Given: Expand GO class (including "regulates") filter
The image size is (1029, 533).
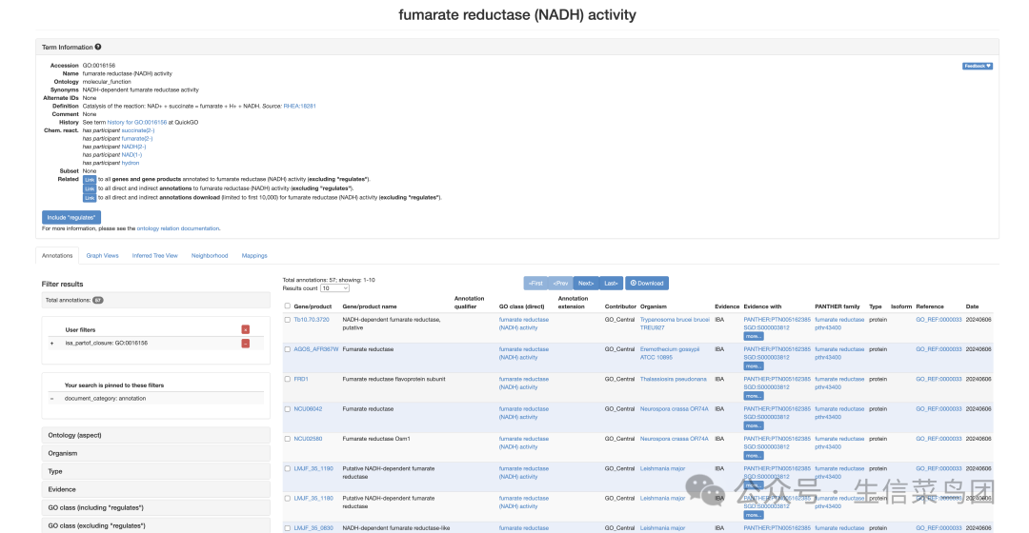Looking at the screenshot, I should point(156,507).
